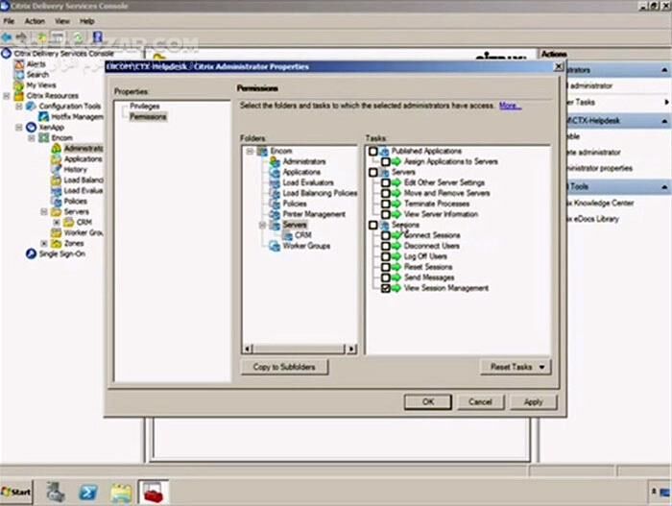Open the View menu
The height and width of the screenshot is (506, 672).
(61, 20)
